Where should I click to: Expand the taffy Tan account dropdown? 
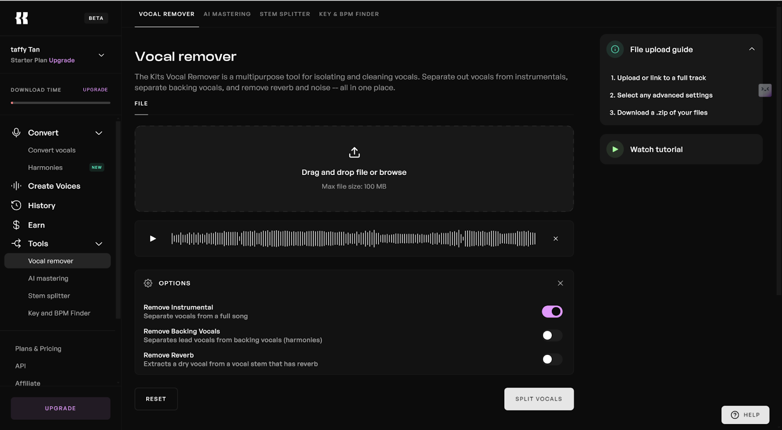click(101, 55)
